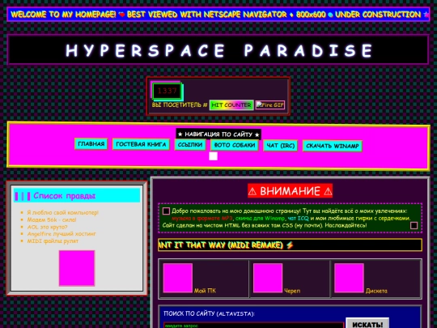Click the small white square under navigation
The width and height of the screenshot is (437, 328).
tap(213, 156)
